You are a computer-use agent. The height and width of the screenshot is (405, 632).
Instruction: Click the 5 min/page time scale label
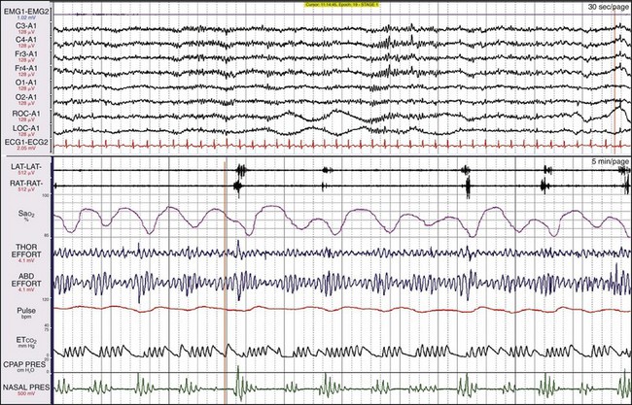point(604,162)
